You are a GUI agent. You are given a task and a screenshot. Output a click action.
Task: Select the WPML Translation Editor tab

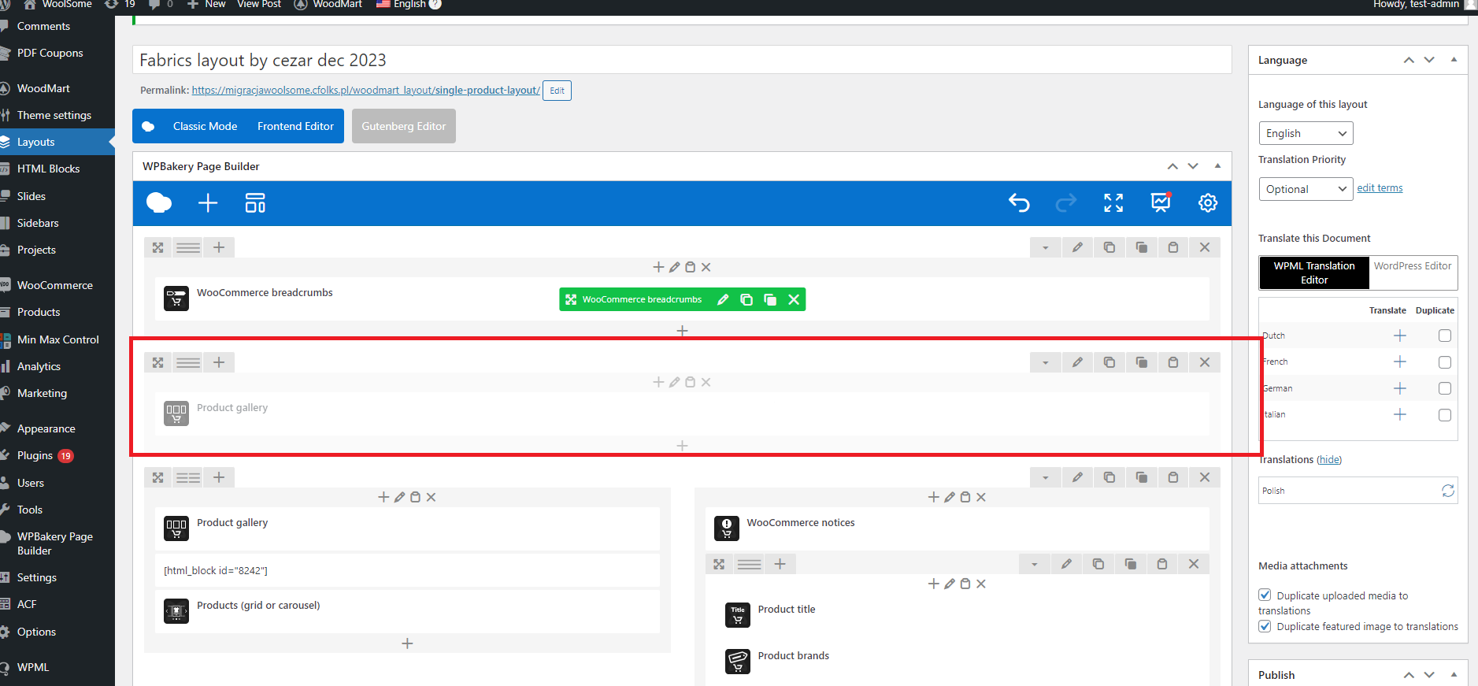click(1314, 273)
